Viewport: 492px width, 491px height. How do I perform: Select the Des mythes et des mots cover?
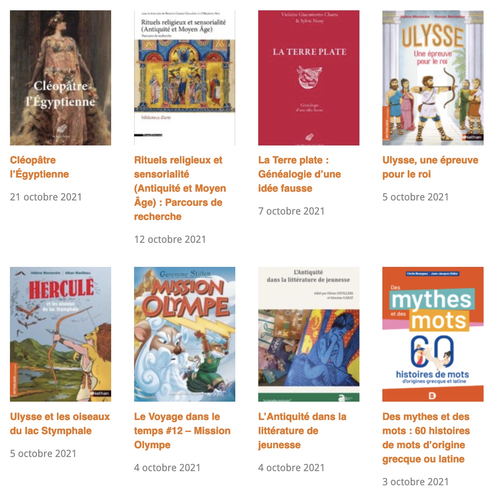coord(433,334)
